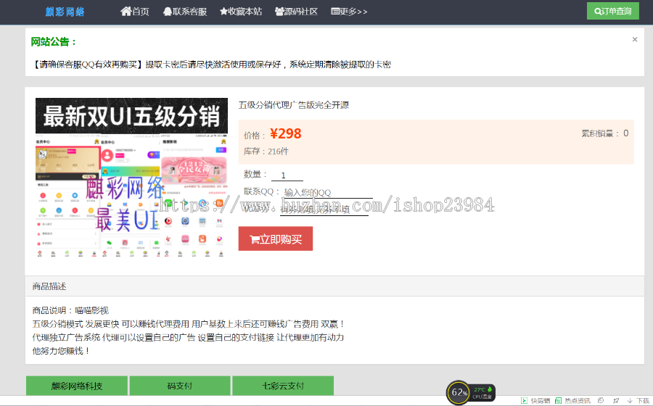Open 热点资讯 in the status bar
The image size is (653, 406).
point(572,401)
